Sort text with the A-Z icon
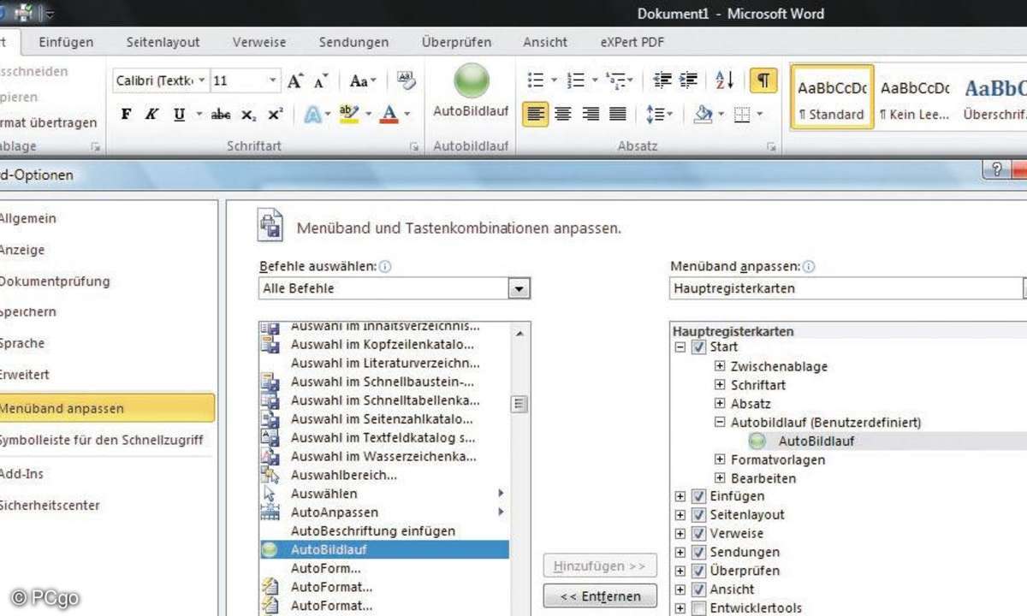This screenshot has width=1027, height=616. point(725,80)
